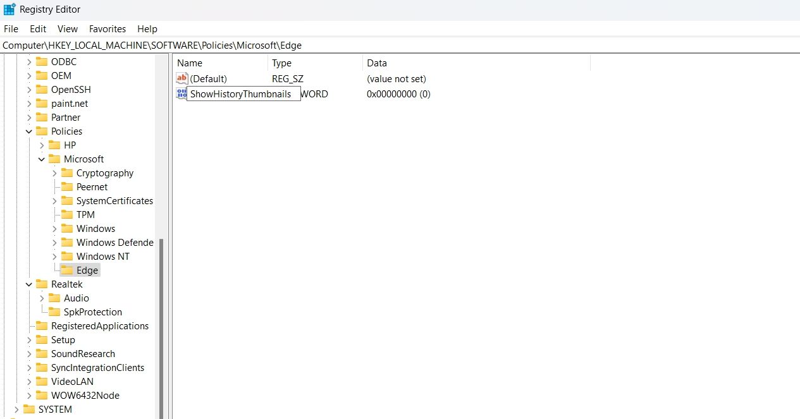Expand the WOW6432Node key
The width and height of the screenshot is (800, 419).
pos(29,396)
